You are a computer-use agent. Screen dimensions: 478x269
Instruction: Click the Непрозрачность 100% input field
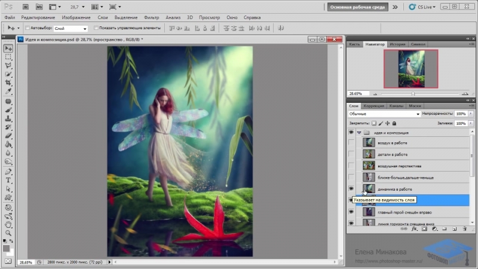point(461,114)
